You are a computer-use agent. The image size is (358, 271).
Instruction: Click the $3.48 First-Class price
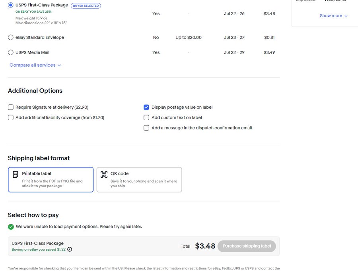pyautogui.click(x=269, y=13)
